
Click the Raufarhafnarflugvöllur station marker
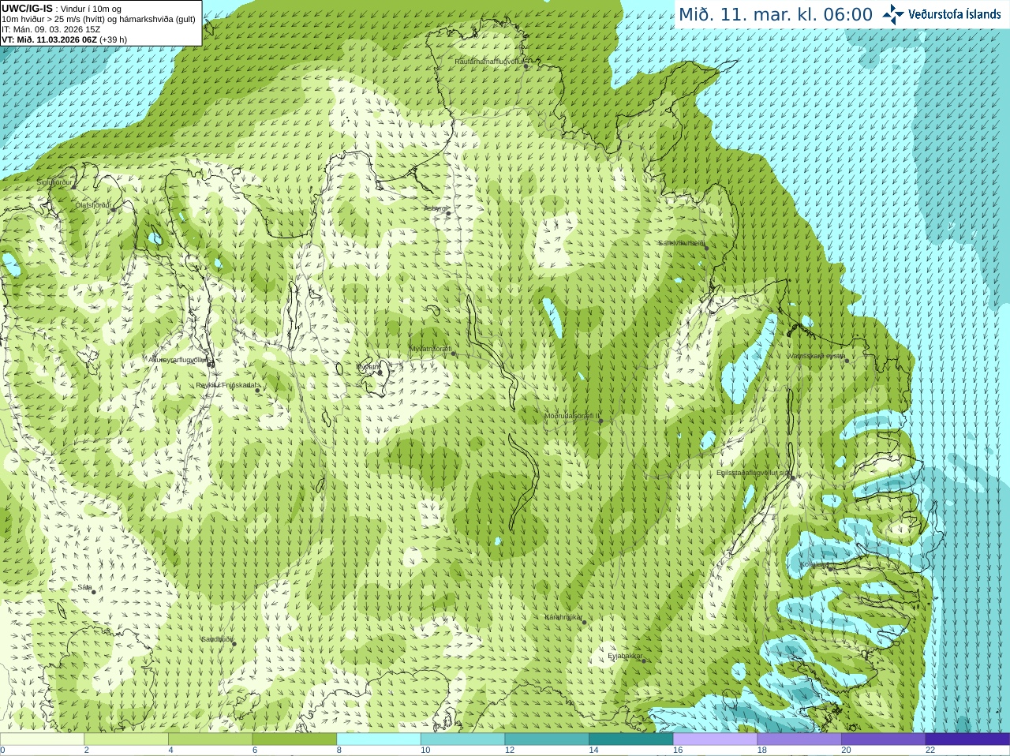pos(526,66)
